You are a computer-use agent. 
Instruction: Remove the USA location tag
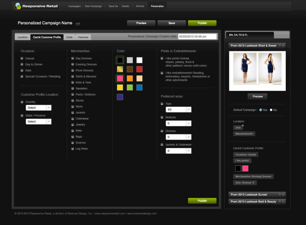(243, 125)
